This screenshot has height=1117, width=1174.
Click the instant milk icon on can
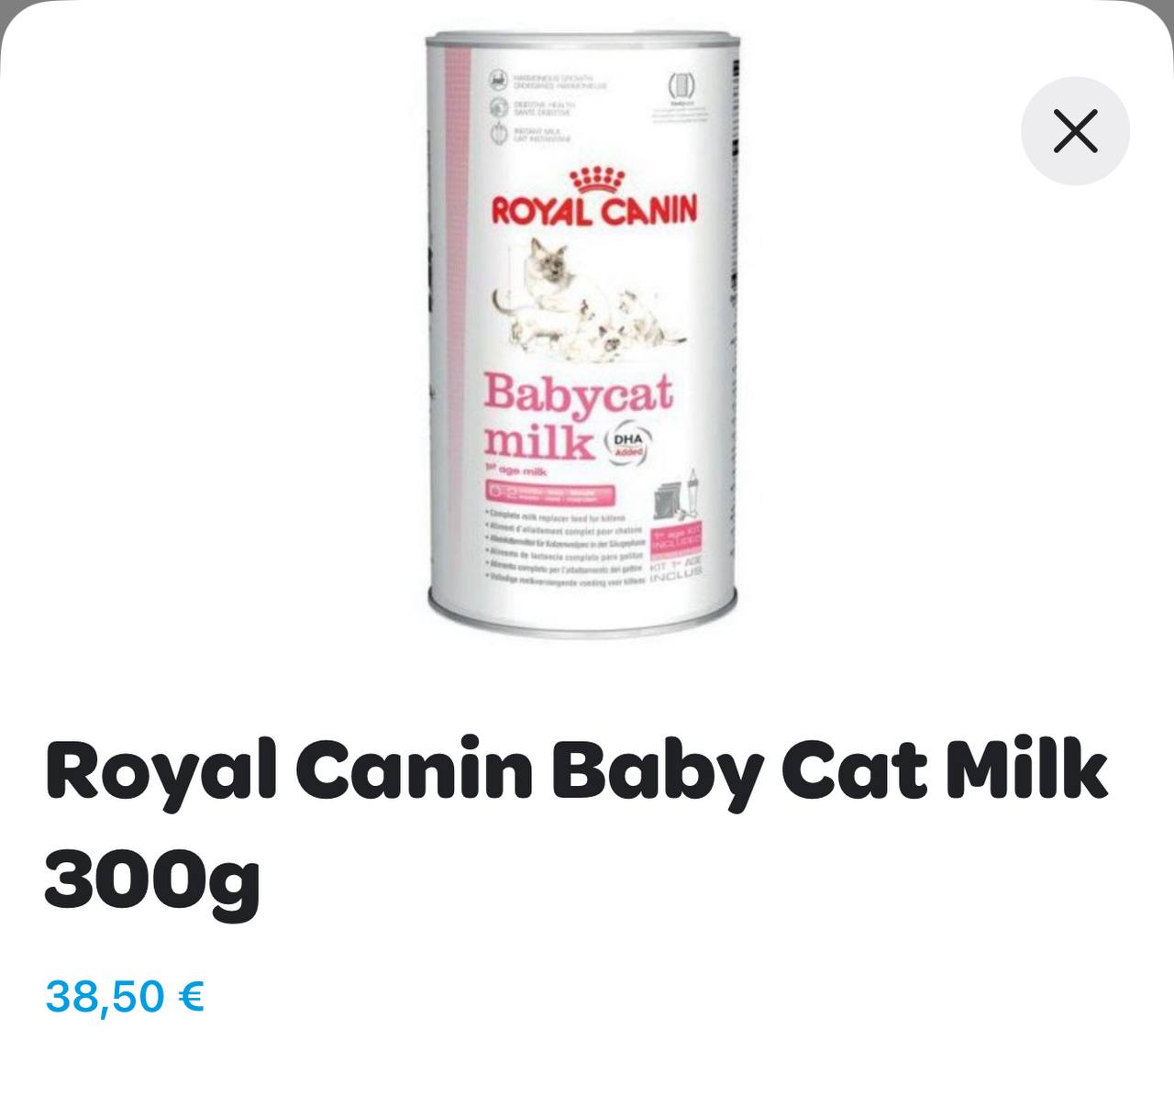(x=497, y=134)
